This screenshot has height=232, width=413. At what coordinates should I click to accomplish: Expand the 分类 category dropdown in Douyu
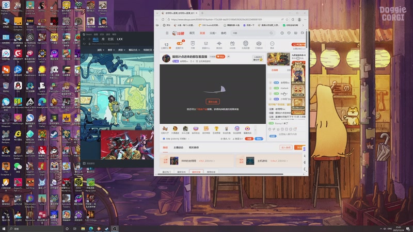213,33
